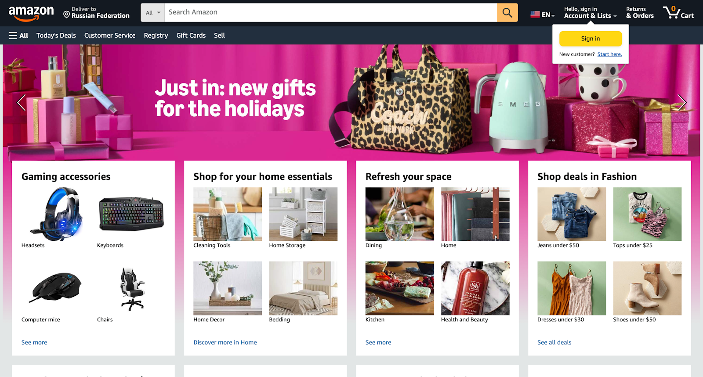The width and height of the screenshot is (703, 377).
Task: Open the hamburger All menu
Action: (18, 36)
